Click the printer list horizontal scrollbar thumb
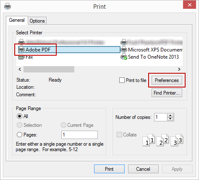The width and height of the screenshot is (199, 180). pos(49,69)
